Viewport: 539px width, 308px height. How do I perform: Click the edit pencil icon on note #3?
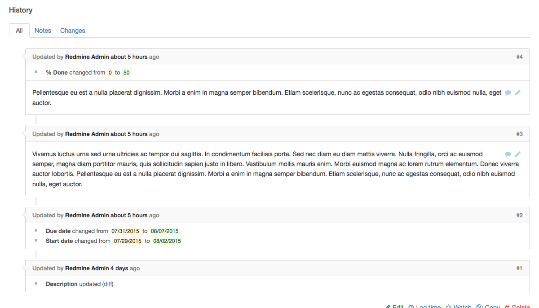pyautogui.click(x=517, y=154)
